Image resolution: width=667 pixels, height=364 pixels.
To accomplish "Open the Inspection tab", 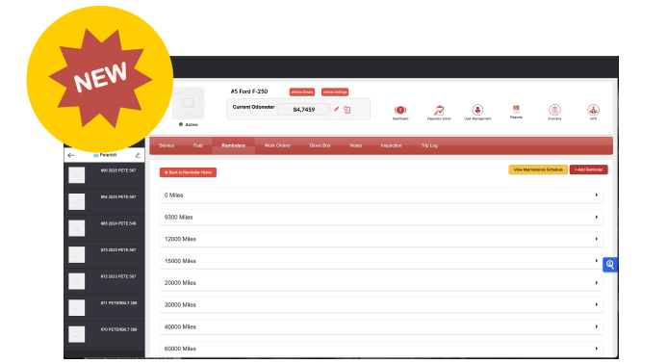I will 391,145.
